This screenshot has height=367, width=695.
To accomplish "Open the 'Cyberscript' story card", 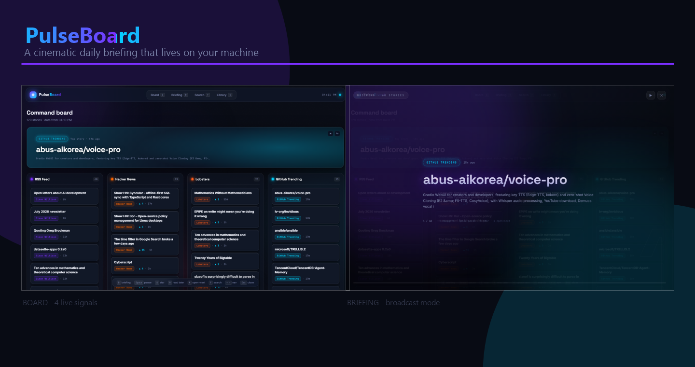I will point(145,265).
